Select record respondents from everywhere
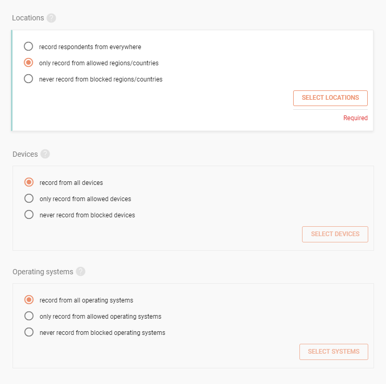This screenshot has height=384, width=386. [28, 46]
